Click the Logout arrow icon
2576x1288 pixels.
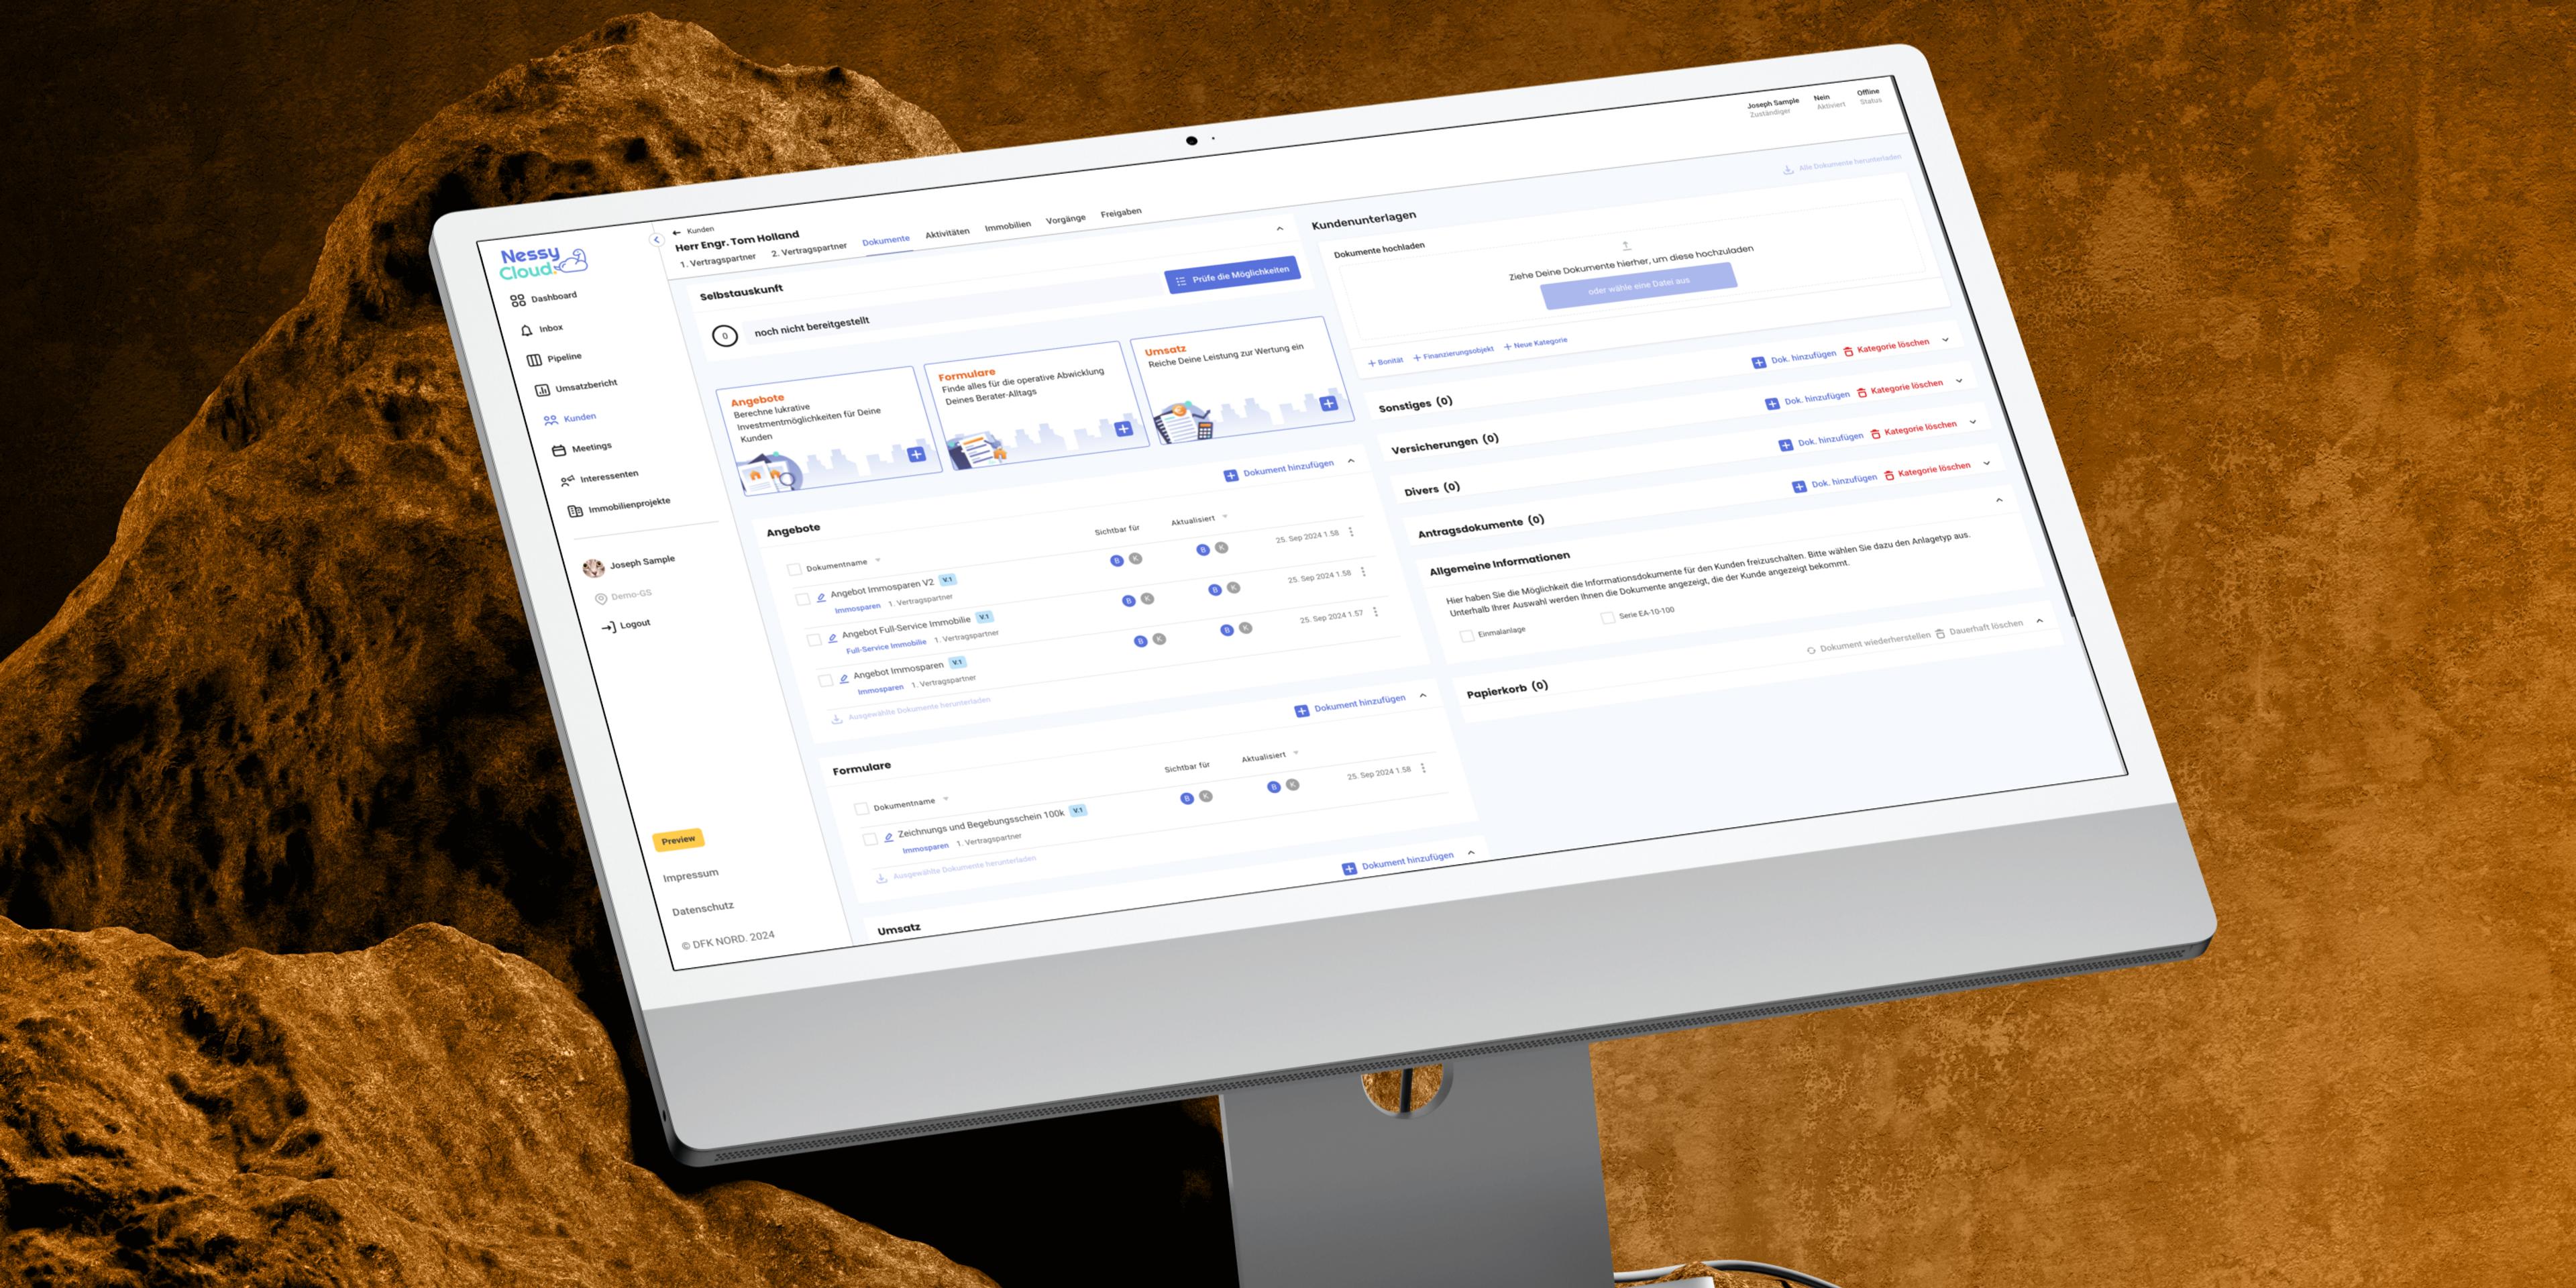(x=608, y=627)
